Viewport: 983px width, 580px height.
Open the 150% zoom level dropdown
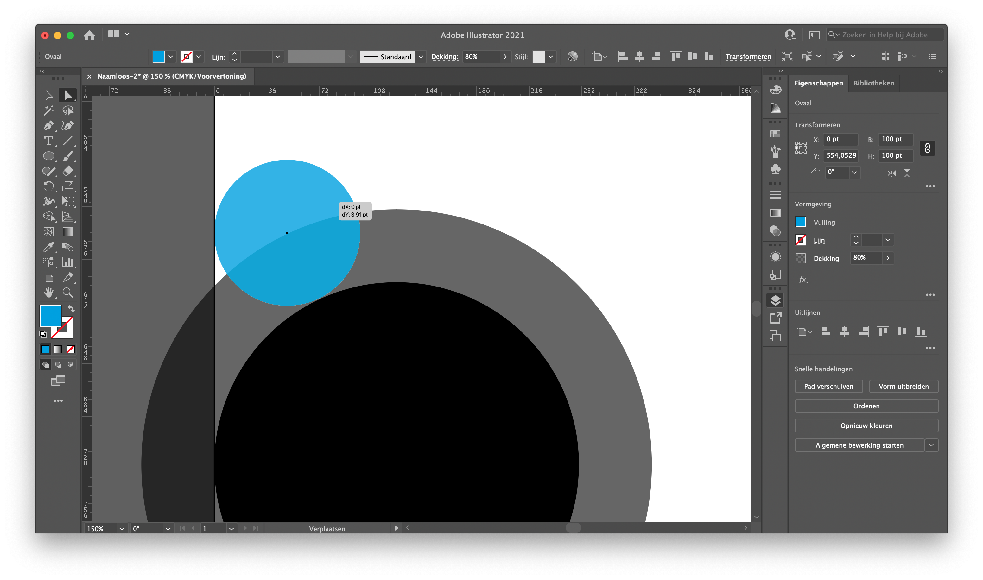[x=122, y=528]
